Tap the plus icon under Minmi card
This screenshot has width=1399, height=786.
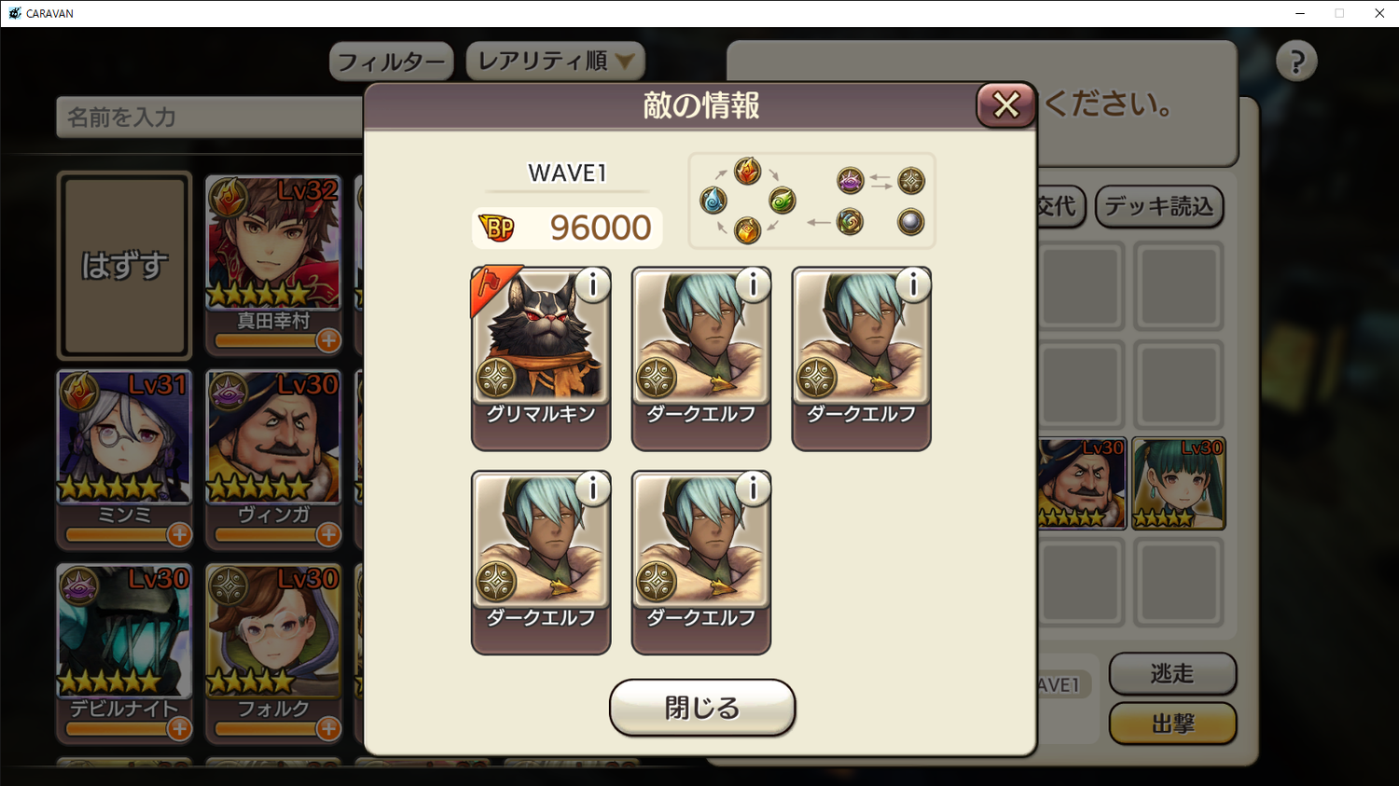[179, 534]
